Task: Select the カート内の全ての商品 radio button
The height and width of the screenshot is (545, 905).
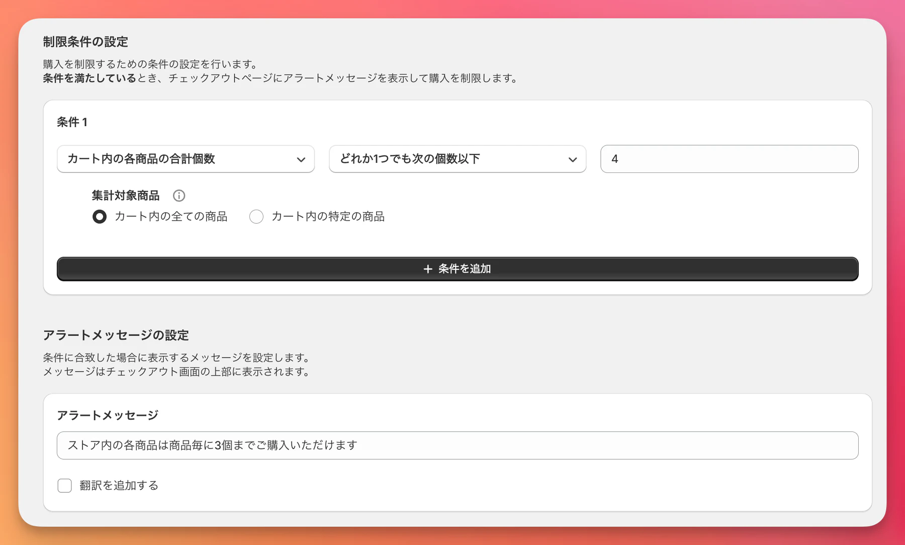Action: [x=100, y=217]
